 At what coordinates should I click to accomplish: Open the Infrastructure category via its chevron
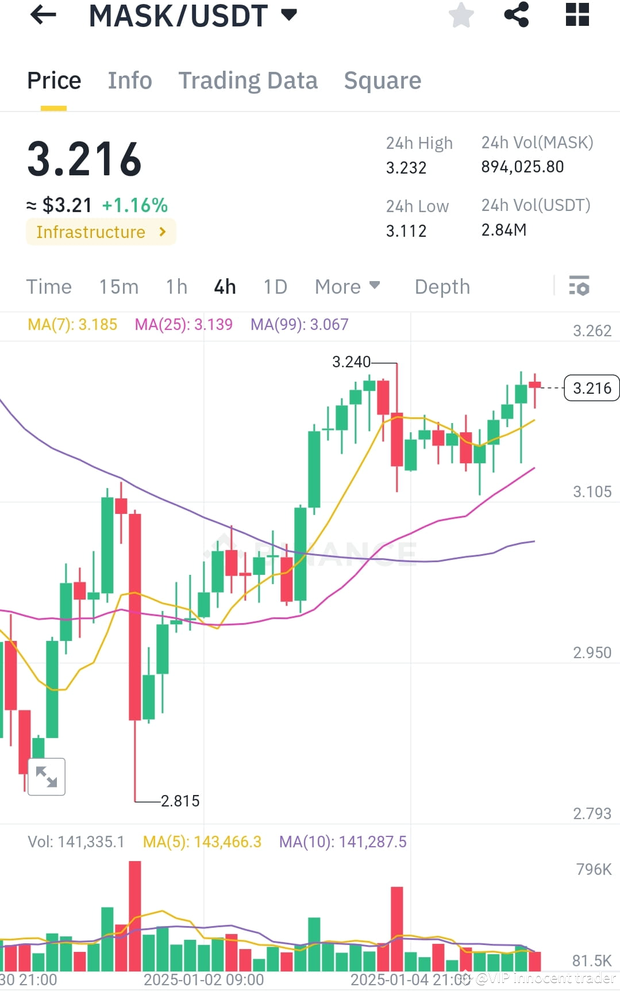coord(163,232)
